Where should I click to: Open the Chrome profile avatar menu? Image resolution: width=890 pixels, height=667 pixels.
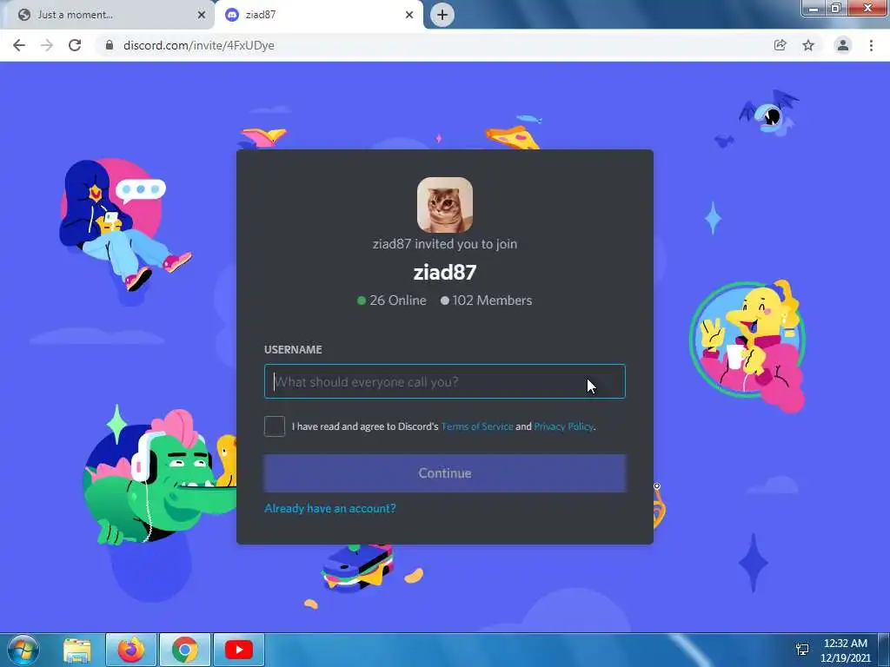(843, 45)
